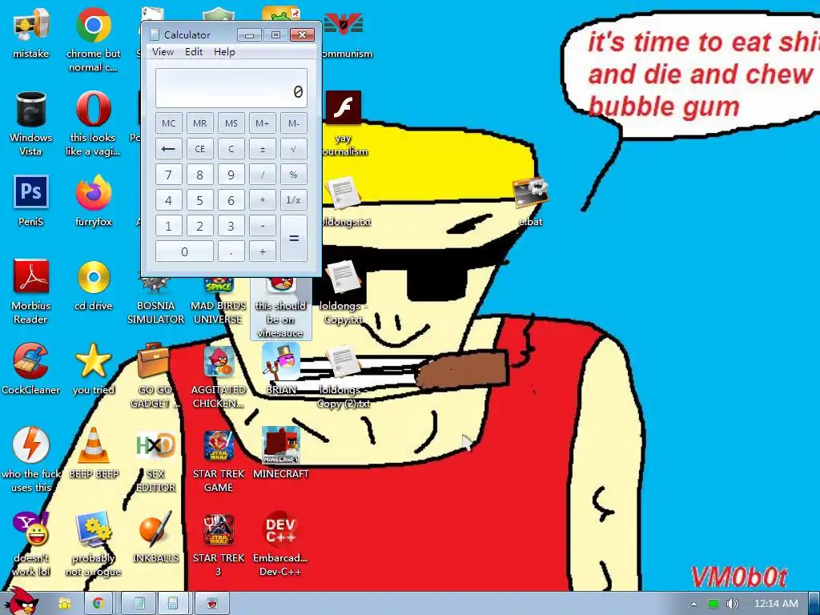Image resolution: width=820 pixels, height=615 pixels.
Task: Show hidden tray icons arrow
Action: tap(693, 604)
